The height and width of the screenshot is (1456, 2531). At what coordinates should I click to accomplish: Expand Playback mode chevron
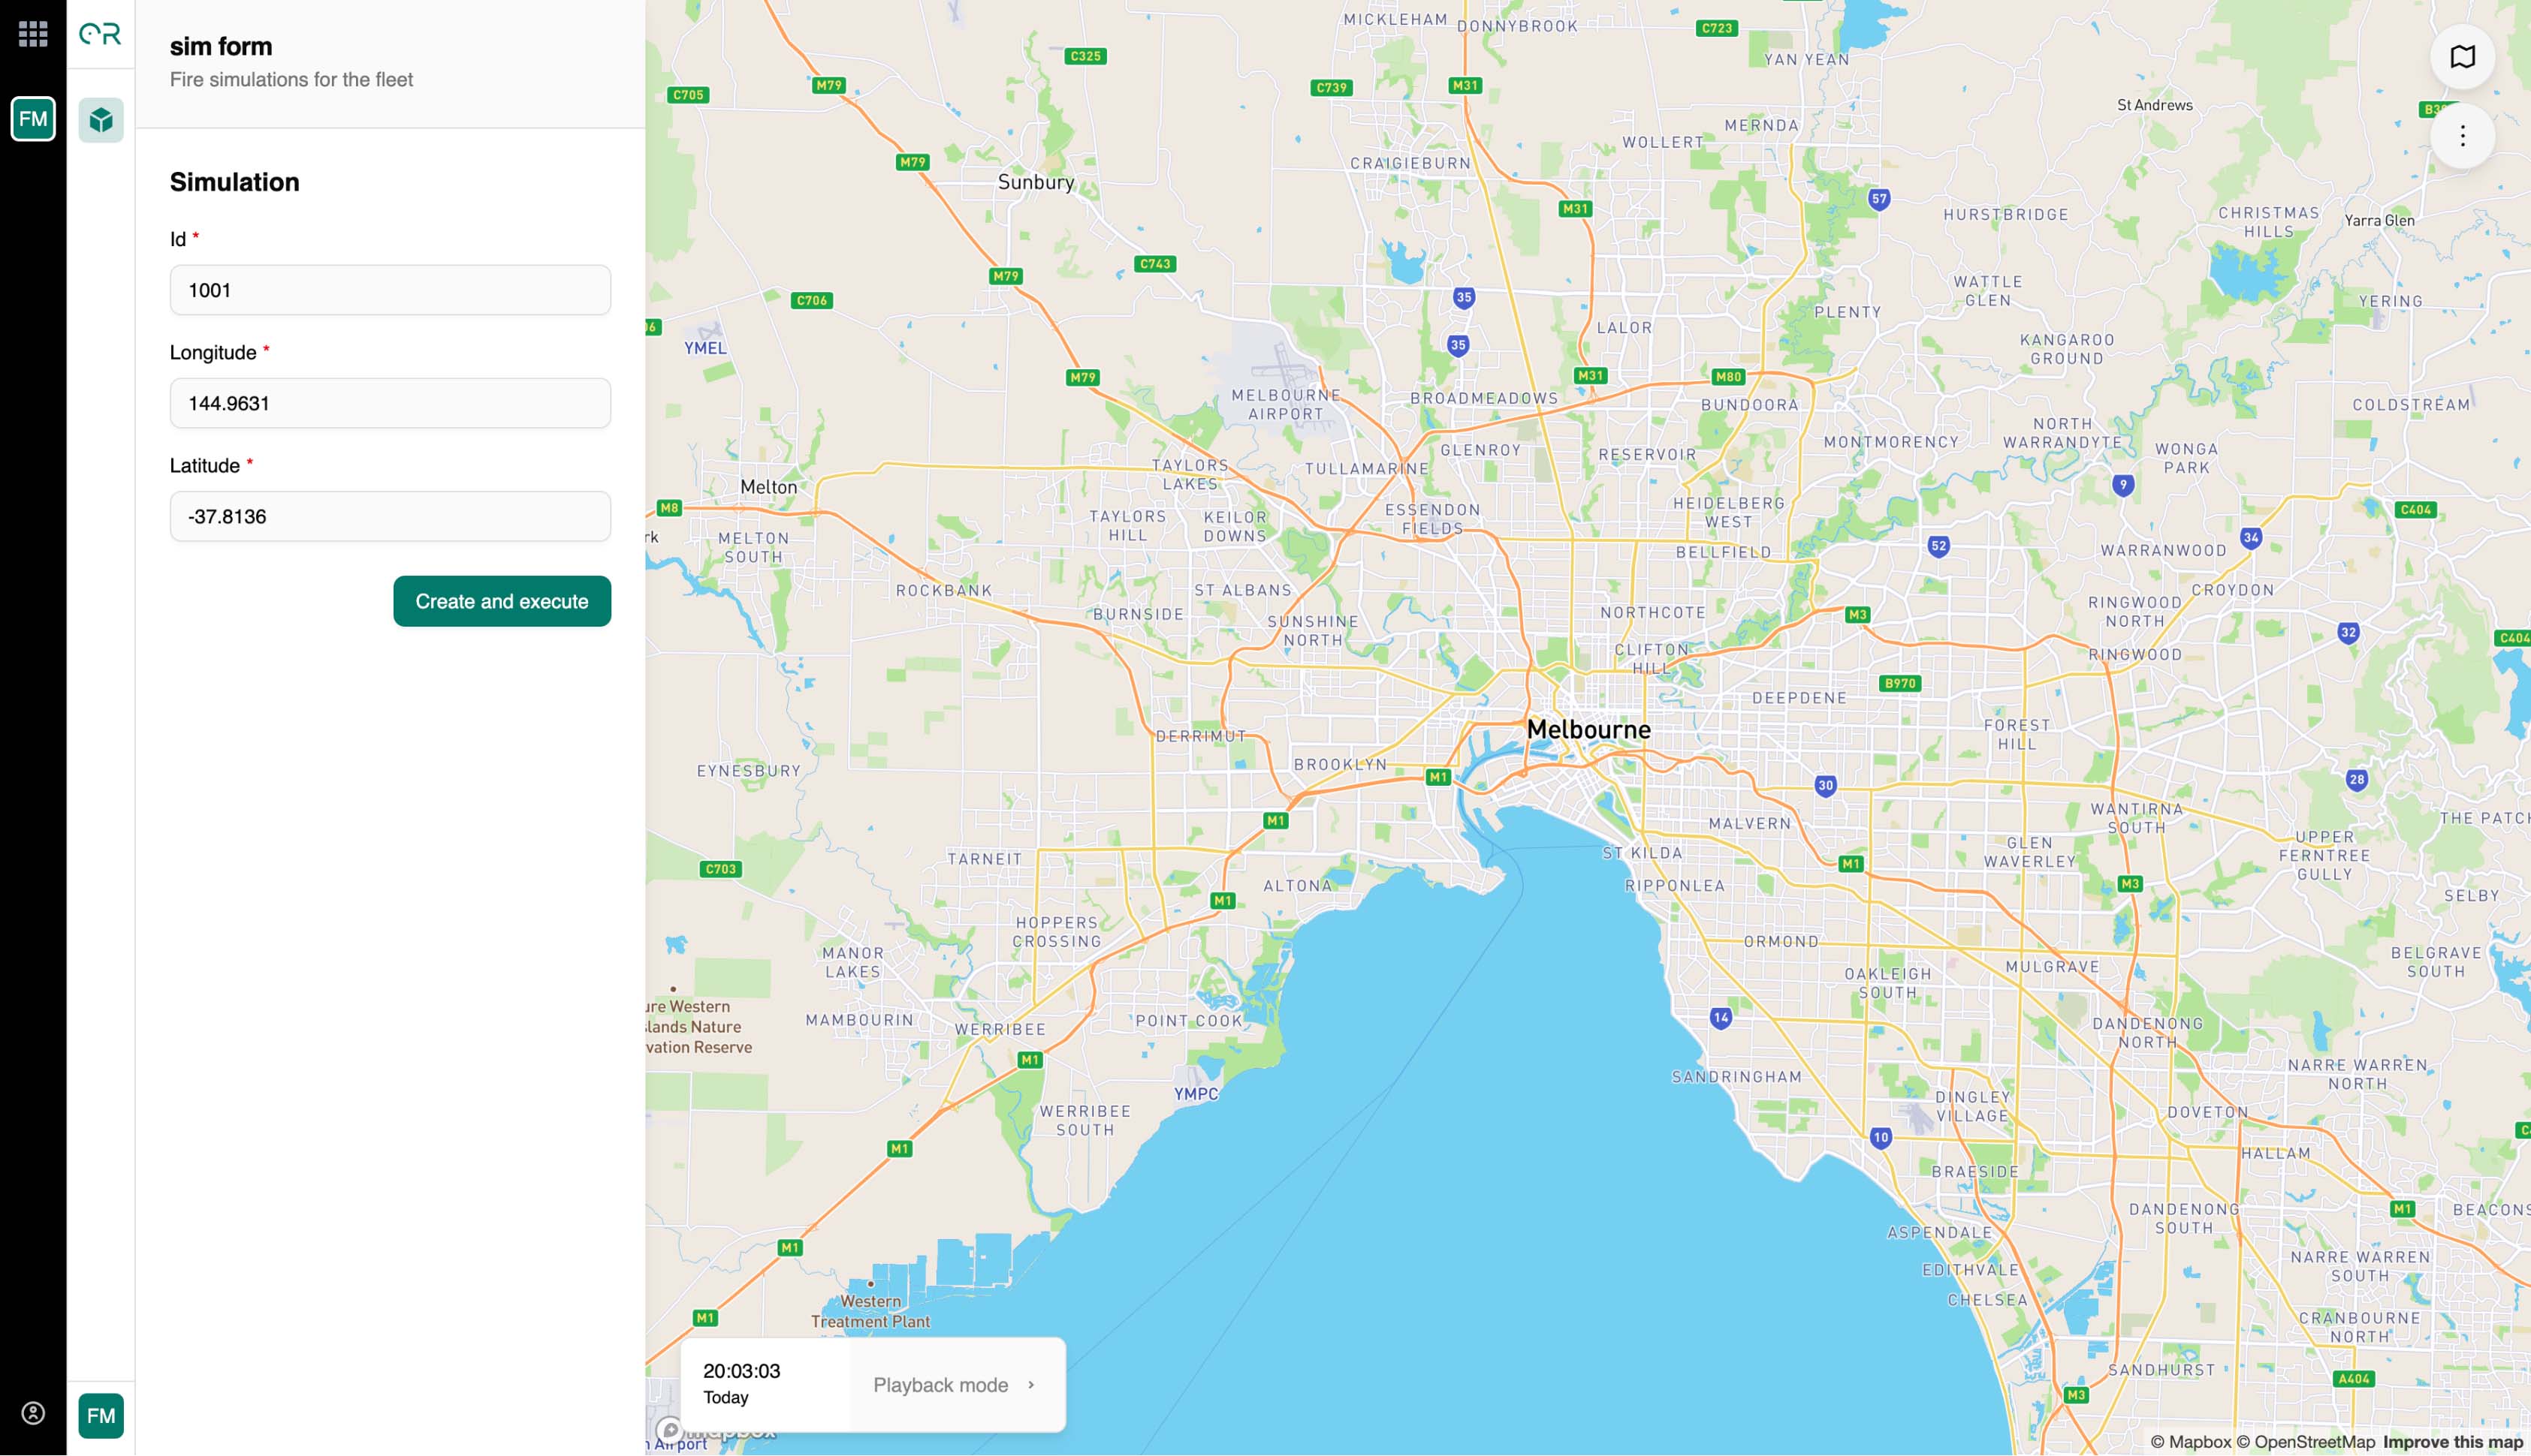coord(1030,1385)
